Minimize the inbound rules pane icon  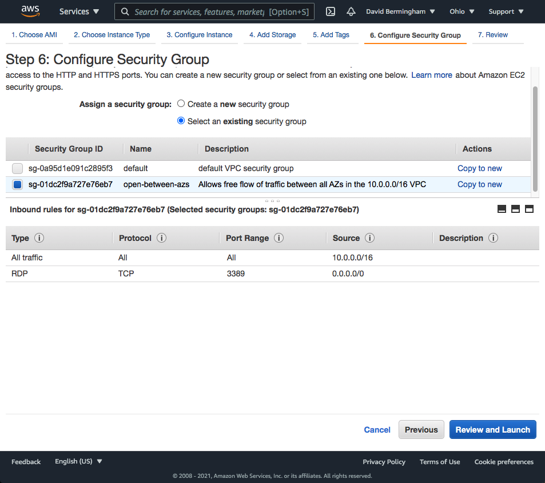tap(502, 209)
